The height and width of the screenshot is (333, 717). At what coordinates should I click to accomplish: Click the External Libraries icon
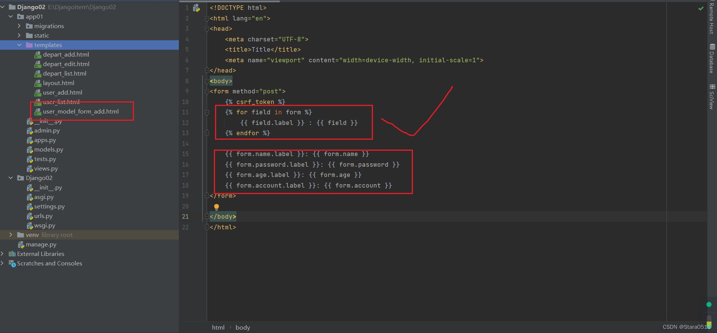point(12,254)
